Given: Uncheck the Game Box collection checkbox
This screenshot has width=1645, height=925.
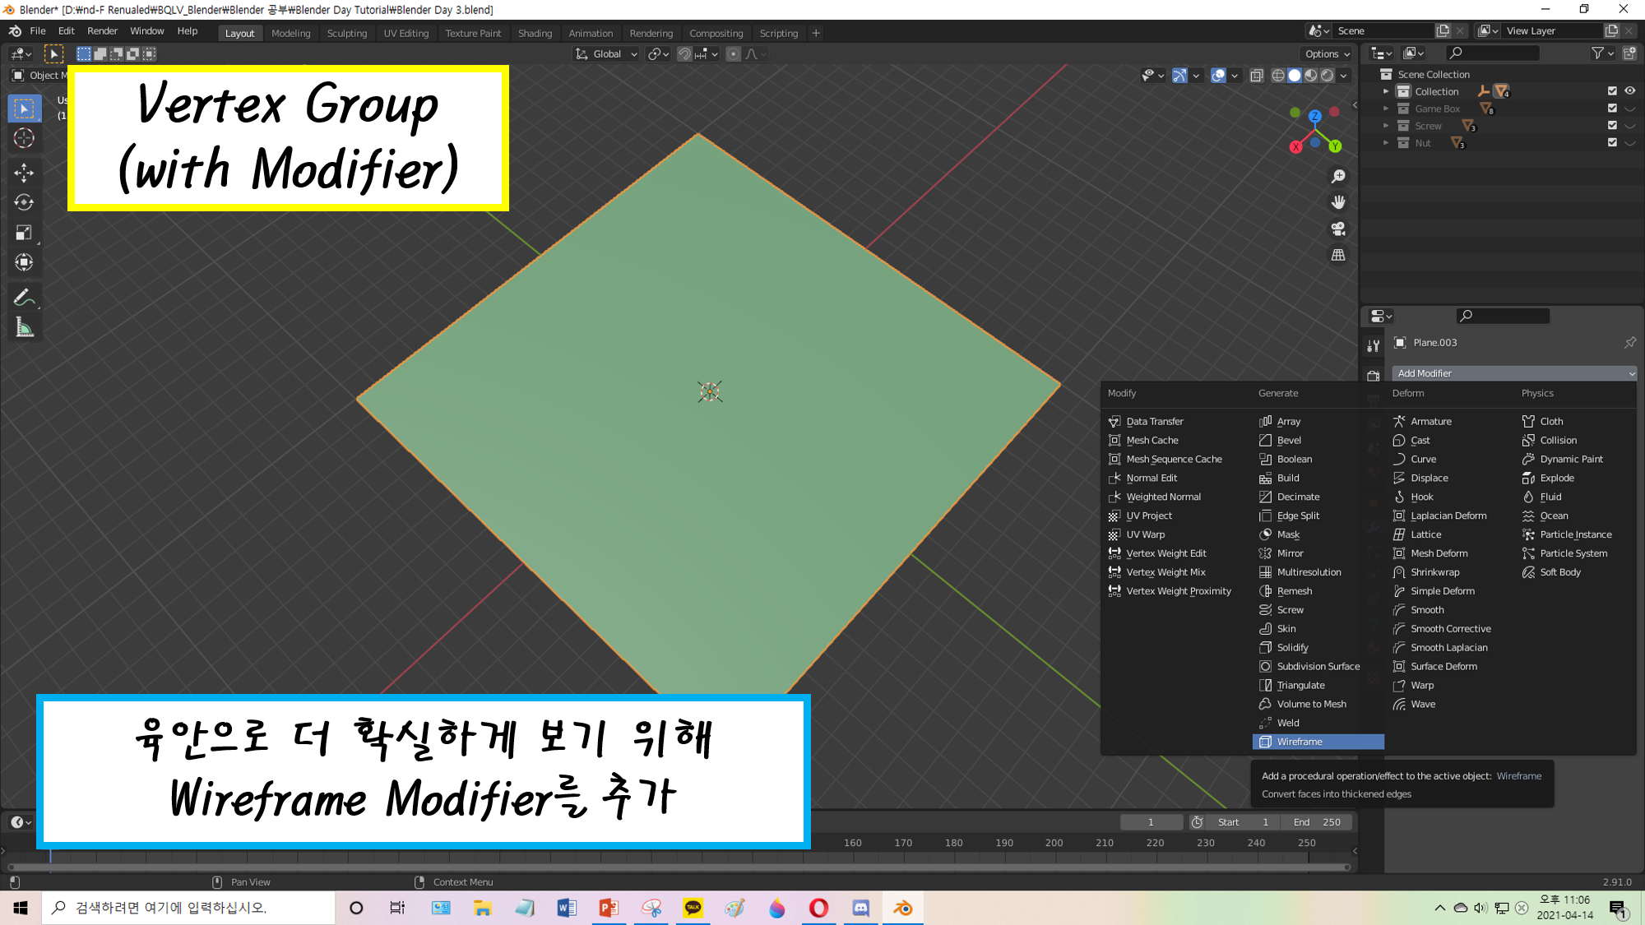Looking at the screenshot, I should [x=1612, y=109].
